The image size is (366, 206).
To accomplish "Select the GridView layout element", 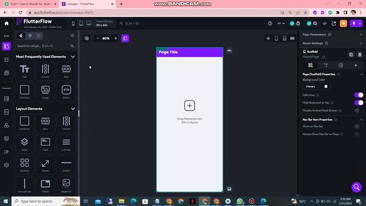I will [25, 165].
